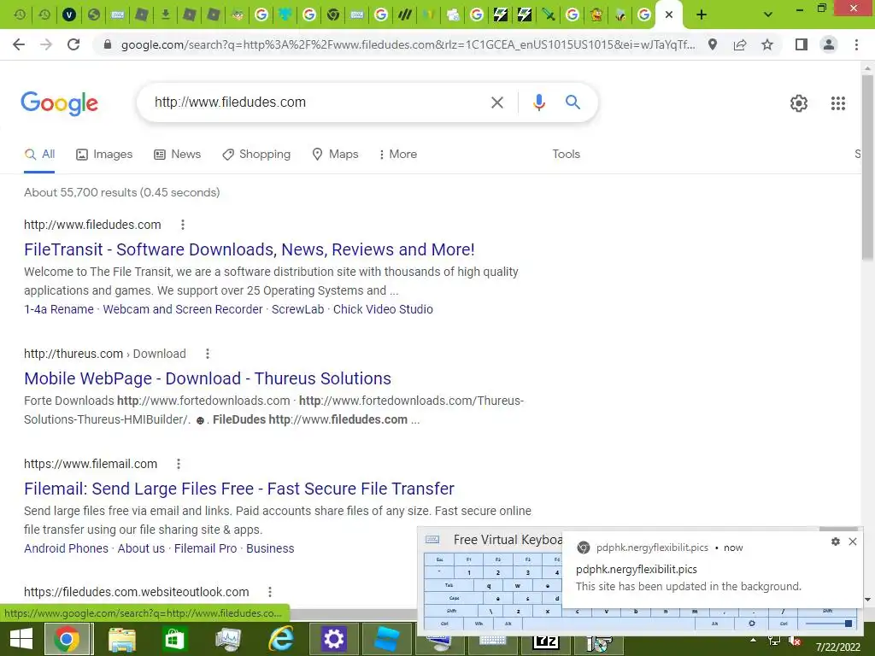875x656 pixels.
Task: Open Chrome three-dot menu
Action: coord(856,44)
